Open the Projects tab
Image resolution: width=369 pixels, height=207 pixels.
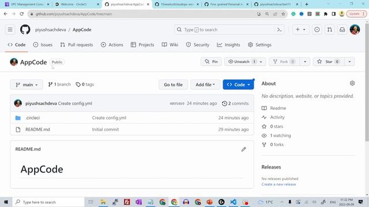pyautogui.click(x=142, y=45)
